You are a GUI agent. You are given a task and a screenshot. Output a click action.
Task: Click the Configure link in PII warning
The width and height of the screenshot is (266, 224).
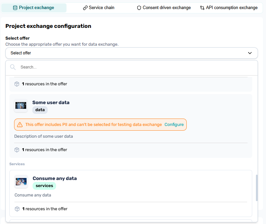(x=174, y=125)
